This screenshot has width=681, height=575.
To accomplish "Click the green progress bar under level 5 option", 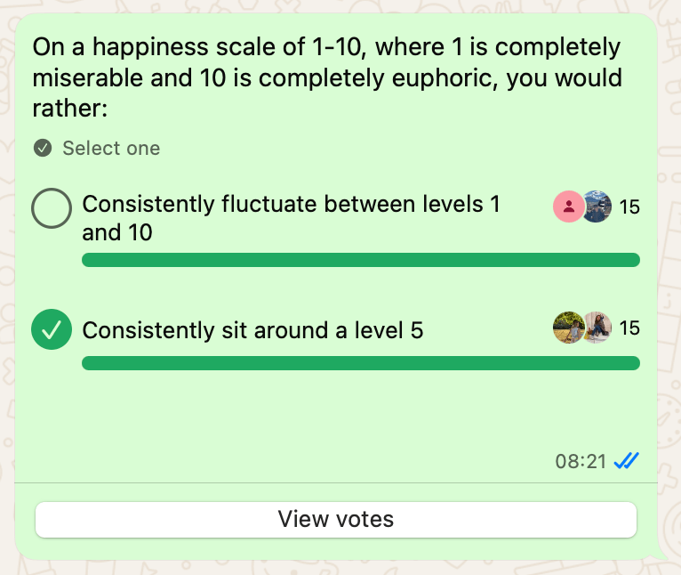I will (x=360, y=363).
